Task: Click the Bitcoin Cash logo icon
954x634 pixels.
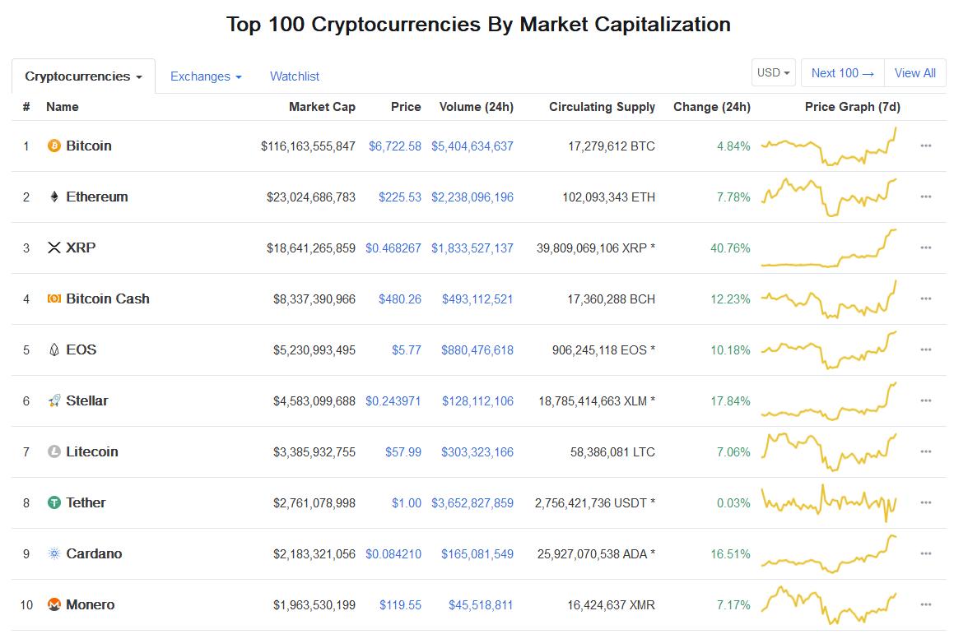Action: [54, 299]
